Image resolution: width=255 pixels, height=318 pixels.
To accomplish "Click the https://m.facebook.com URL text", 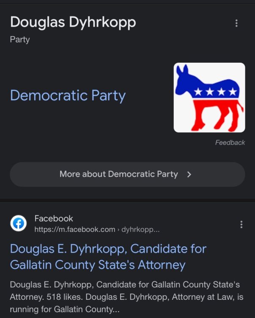I will [75, 229].
